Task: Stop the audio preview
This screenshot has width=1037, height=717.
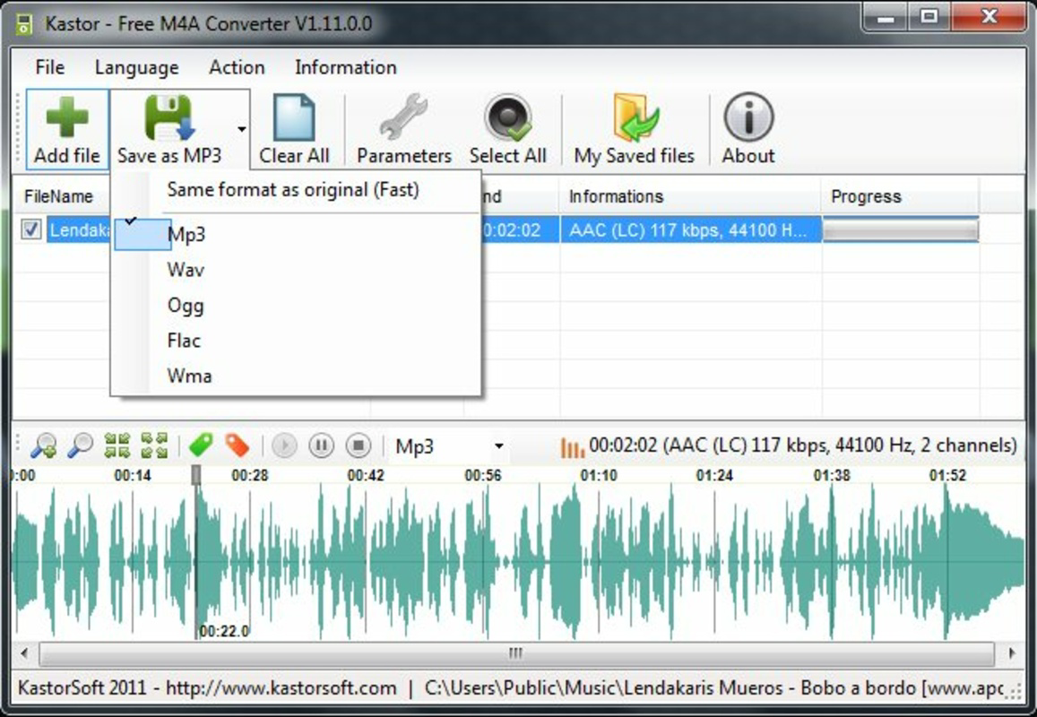Action: point(359,445)
